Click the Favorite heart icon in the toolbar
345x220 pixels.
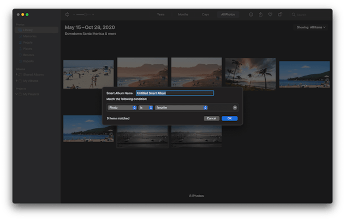click(270, 15)
